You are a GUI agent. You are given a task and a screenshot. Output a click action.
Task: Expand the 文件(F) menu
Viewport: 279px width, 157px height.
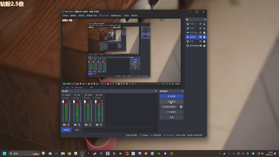click(x=65, y=16)
